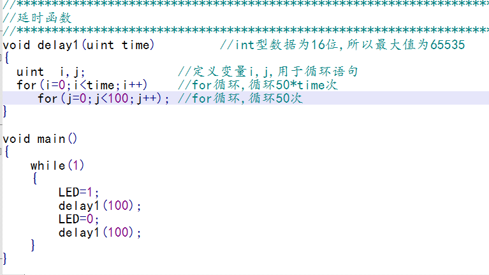Click the "//for循环,循环50次" comment on highlighted line

(240, 98)
